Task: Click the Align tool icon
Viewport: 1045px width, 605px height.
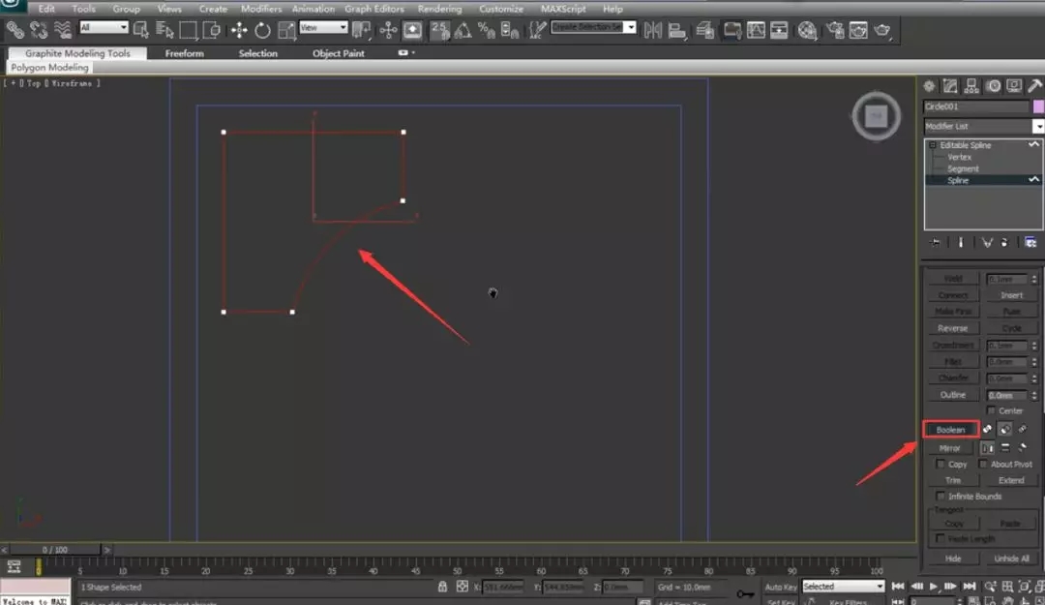Action: 677,30
